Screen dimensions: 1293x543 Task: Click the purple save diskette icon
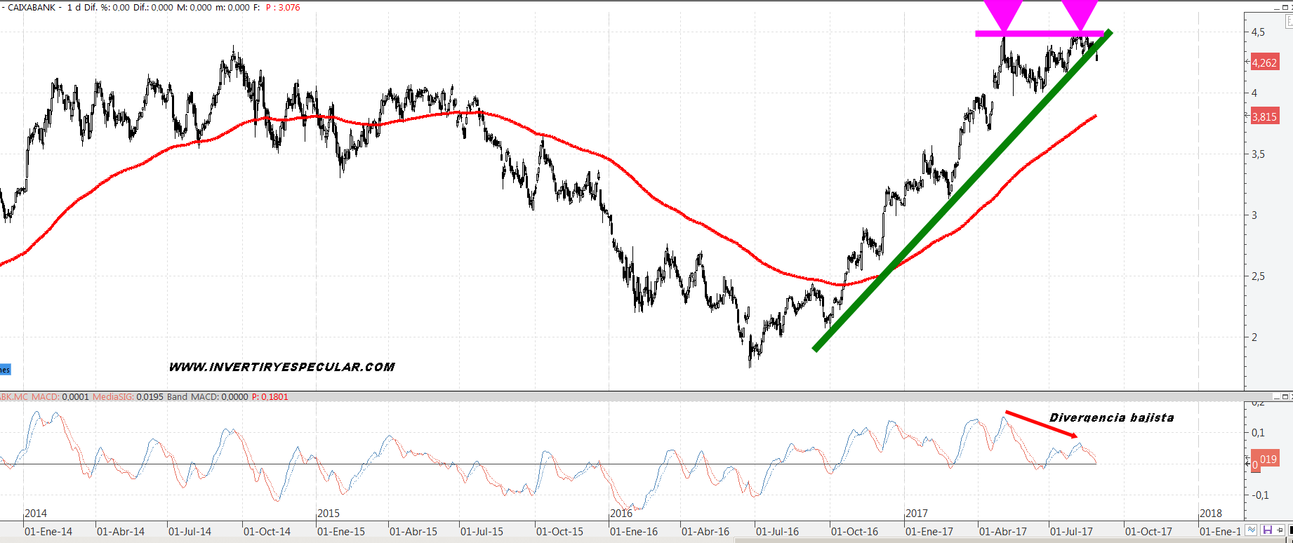tap(1268, 530)
